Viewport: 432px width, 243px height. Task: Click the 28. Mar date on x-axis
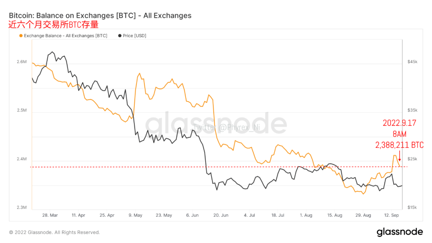50,215
